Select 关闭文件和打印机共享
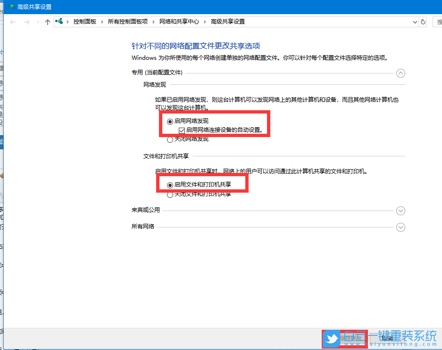This screenshot has height=350, width=442. coord(170,194)
